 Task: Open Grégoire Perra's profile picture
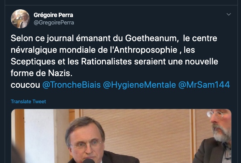pyautogui.click(x=20, y=19)
